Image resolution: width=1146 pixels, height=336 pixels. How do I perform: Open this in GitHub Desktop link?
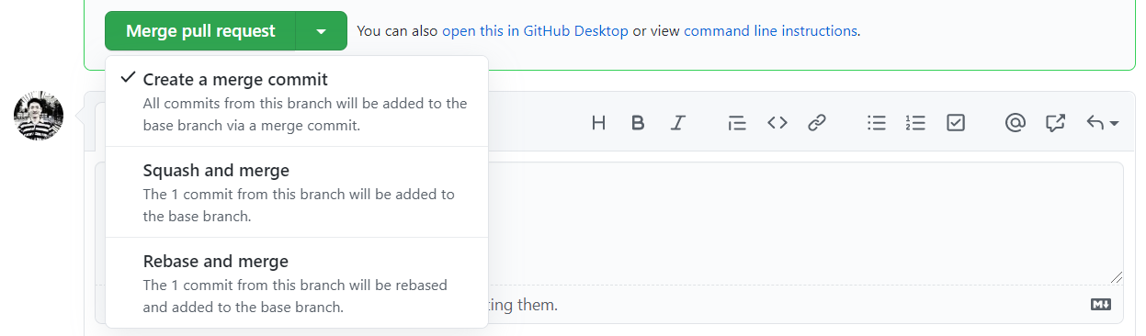pyautogui.click(x=535, y=31)
